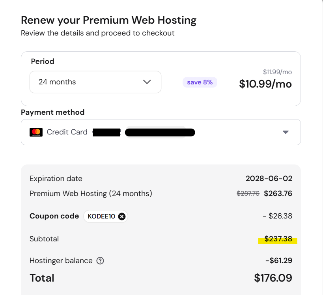Click the $176.09 total amount
Image resolution: width=323 pixels, height=295 pixels.
pos(273,278)
